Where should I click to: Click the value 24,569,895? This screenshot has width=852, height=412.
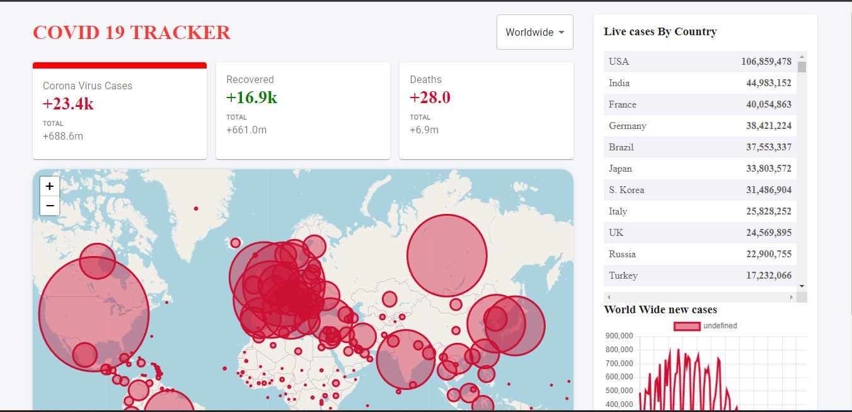coord(769,233)
